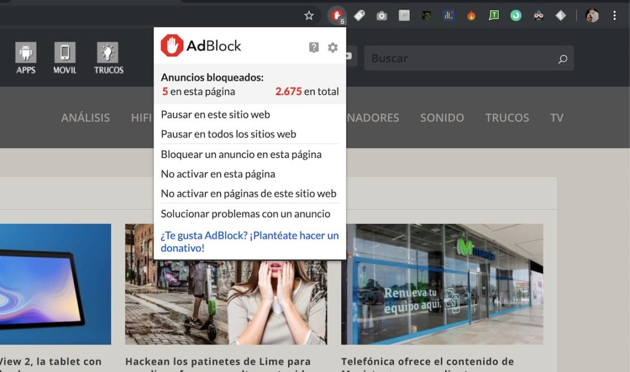Screen dimensions: 630x372
Task: Choose No activar en páginas de este sitio web
Action: 250,194
